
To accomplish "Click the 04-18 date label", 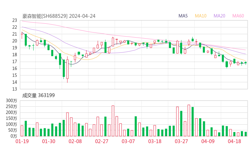I will click(234, 141).
